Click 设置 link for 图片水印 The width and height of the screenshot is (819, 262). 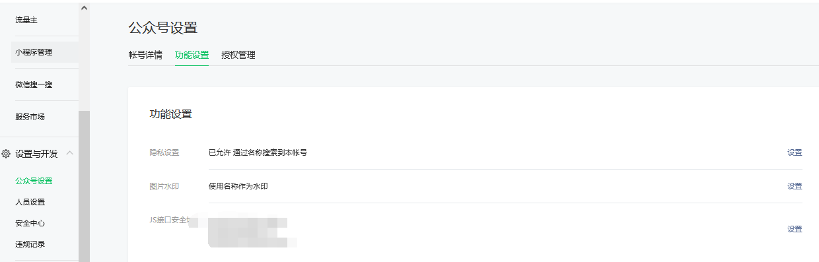click(795, 186)
